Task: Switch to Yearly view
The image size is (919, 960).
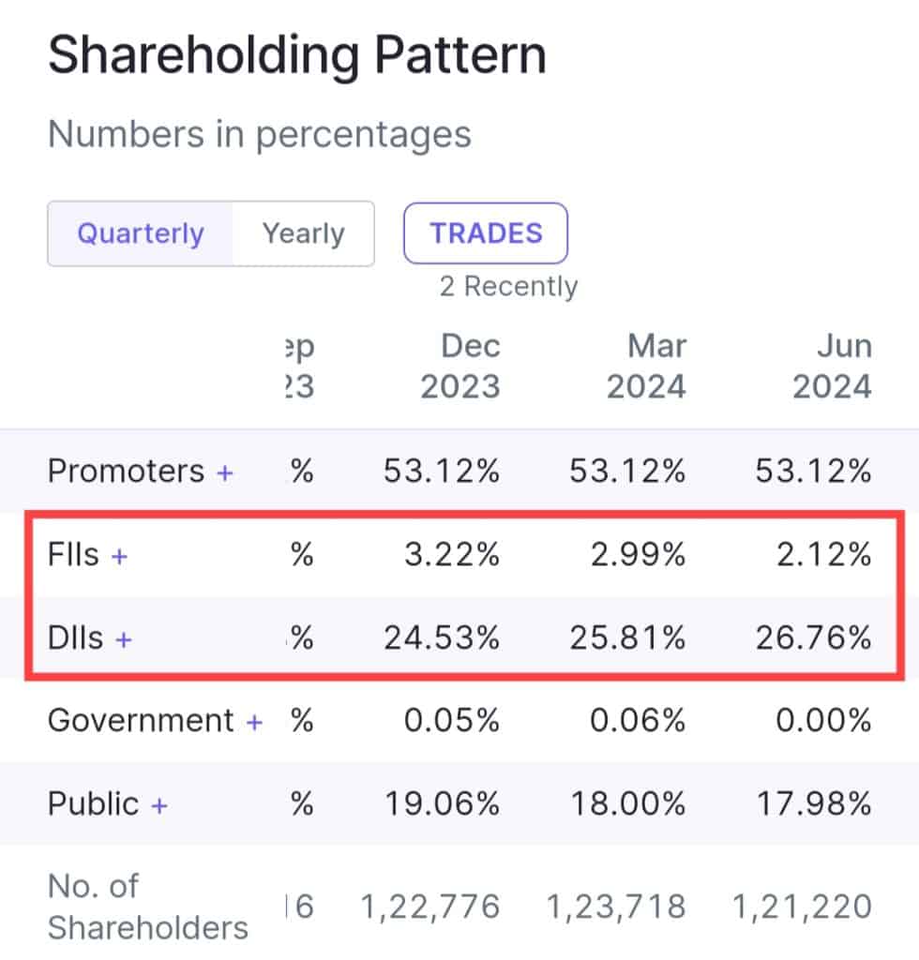Action: tap(303, 233)
